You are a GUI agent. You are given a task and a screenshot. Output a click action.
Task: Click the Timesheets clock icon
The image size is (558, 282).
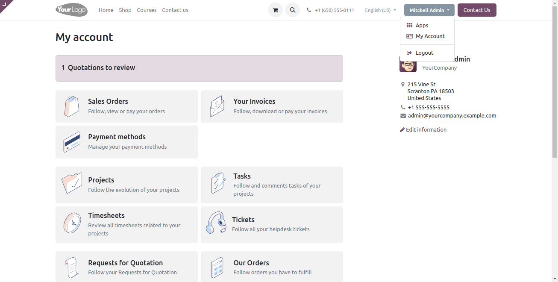click(x=72, y=223)
